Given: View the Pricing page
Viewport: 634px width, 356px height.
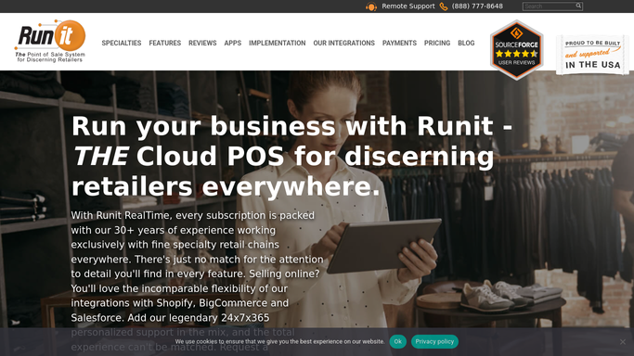Looking at the screenshot, I should click(437, 43).
